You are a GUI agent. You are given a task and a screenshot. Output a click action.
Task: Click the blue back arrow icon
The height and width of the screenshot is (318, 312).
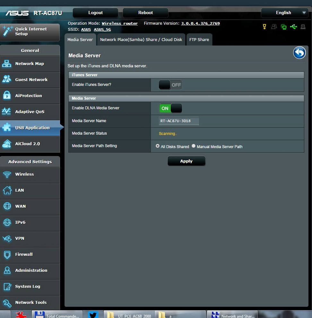[299, 53]
